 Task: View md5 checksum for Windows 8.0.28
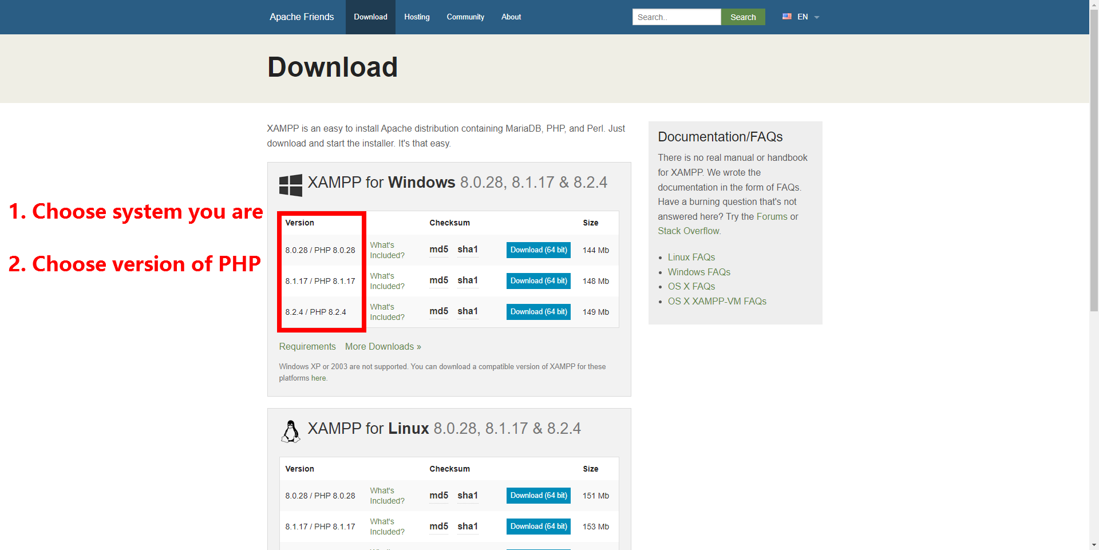pos(439,250)
